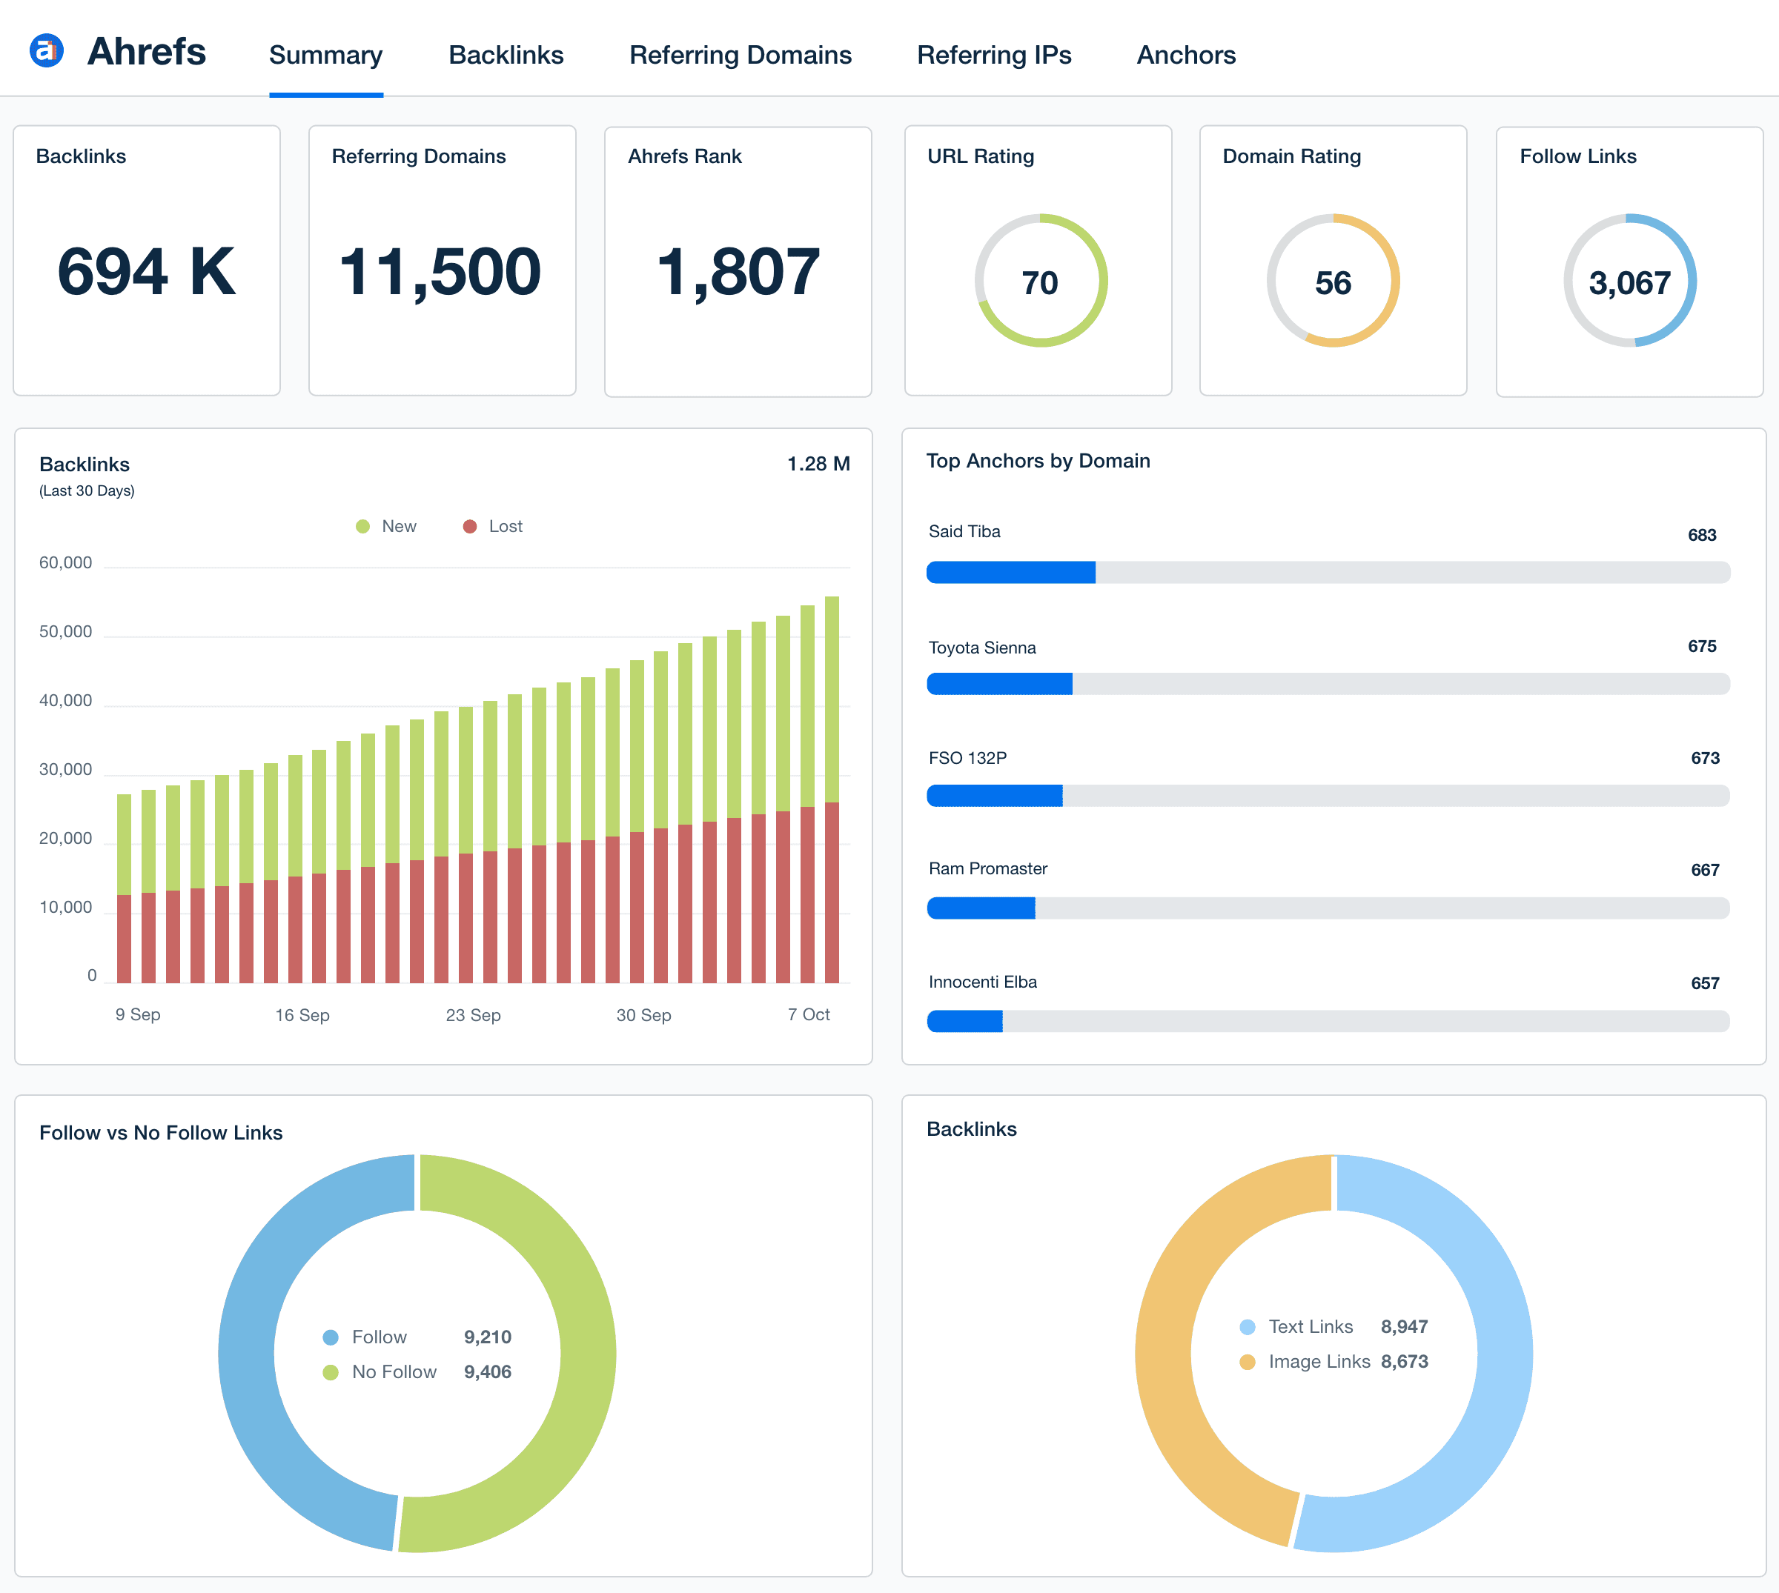The width and height of the screenshot is (1779, 1593).
Task: Click the Ahrefs logo icon
Action: point(47,50)
